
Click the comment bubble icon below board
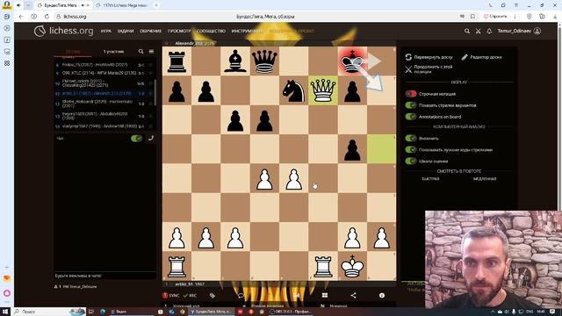coord(241,295)
